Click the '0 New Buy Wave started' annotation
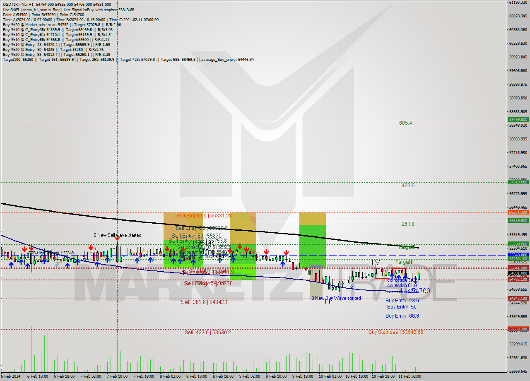The width and height of the screenshot is (530, 381). pos(337,298)
